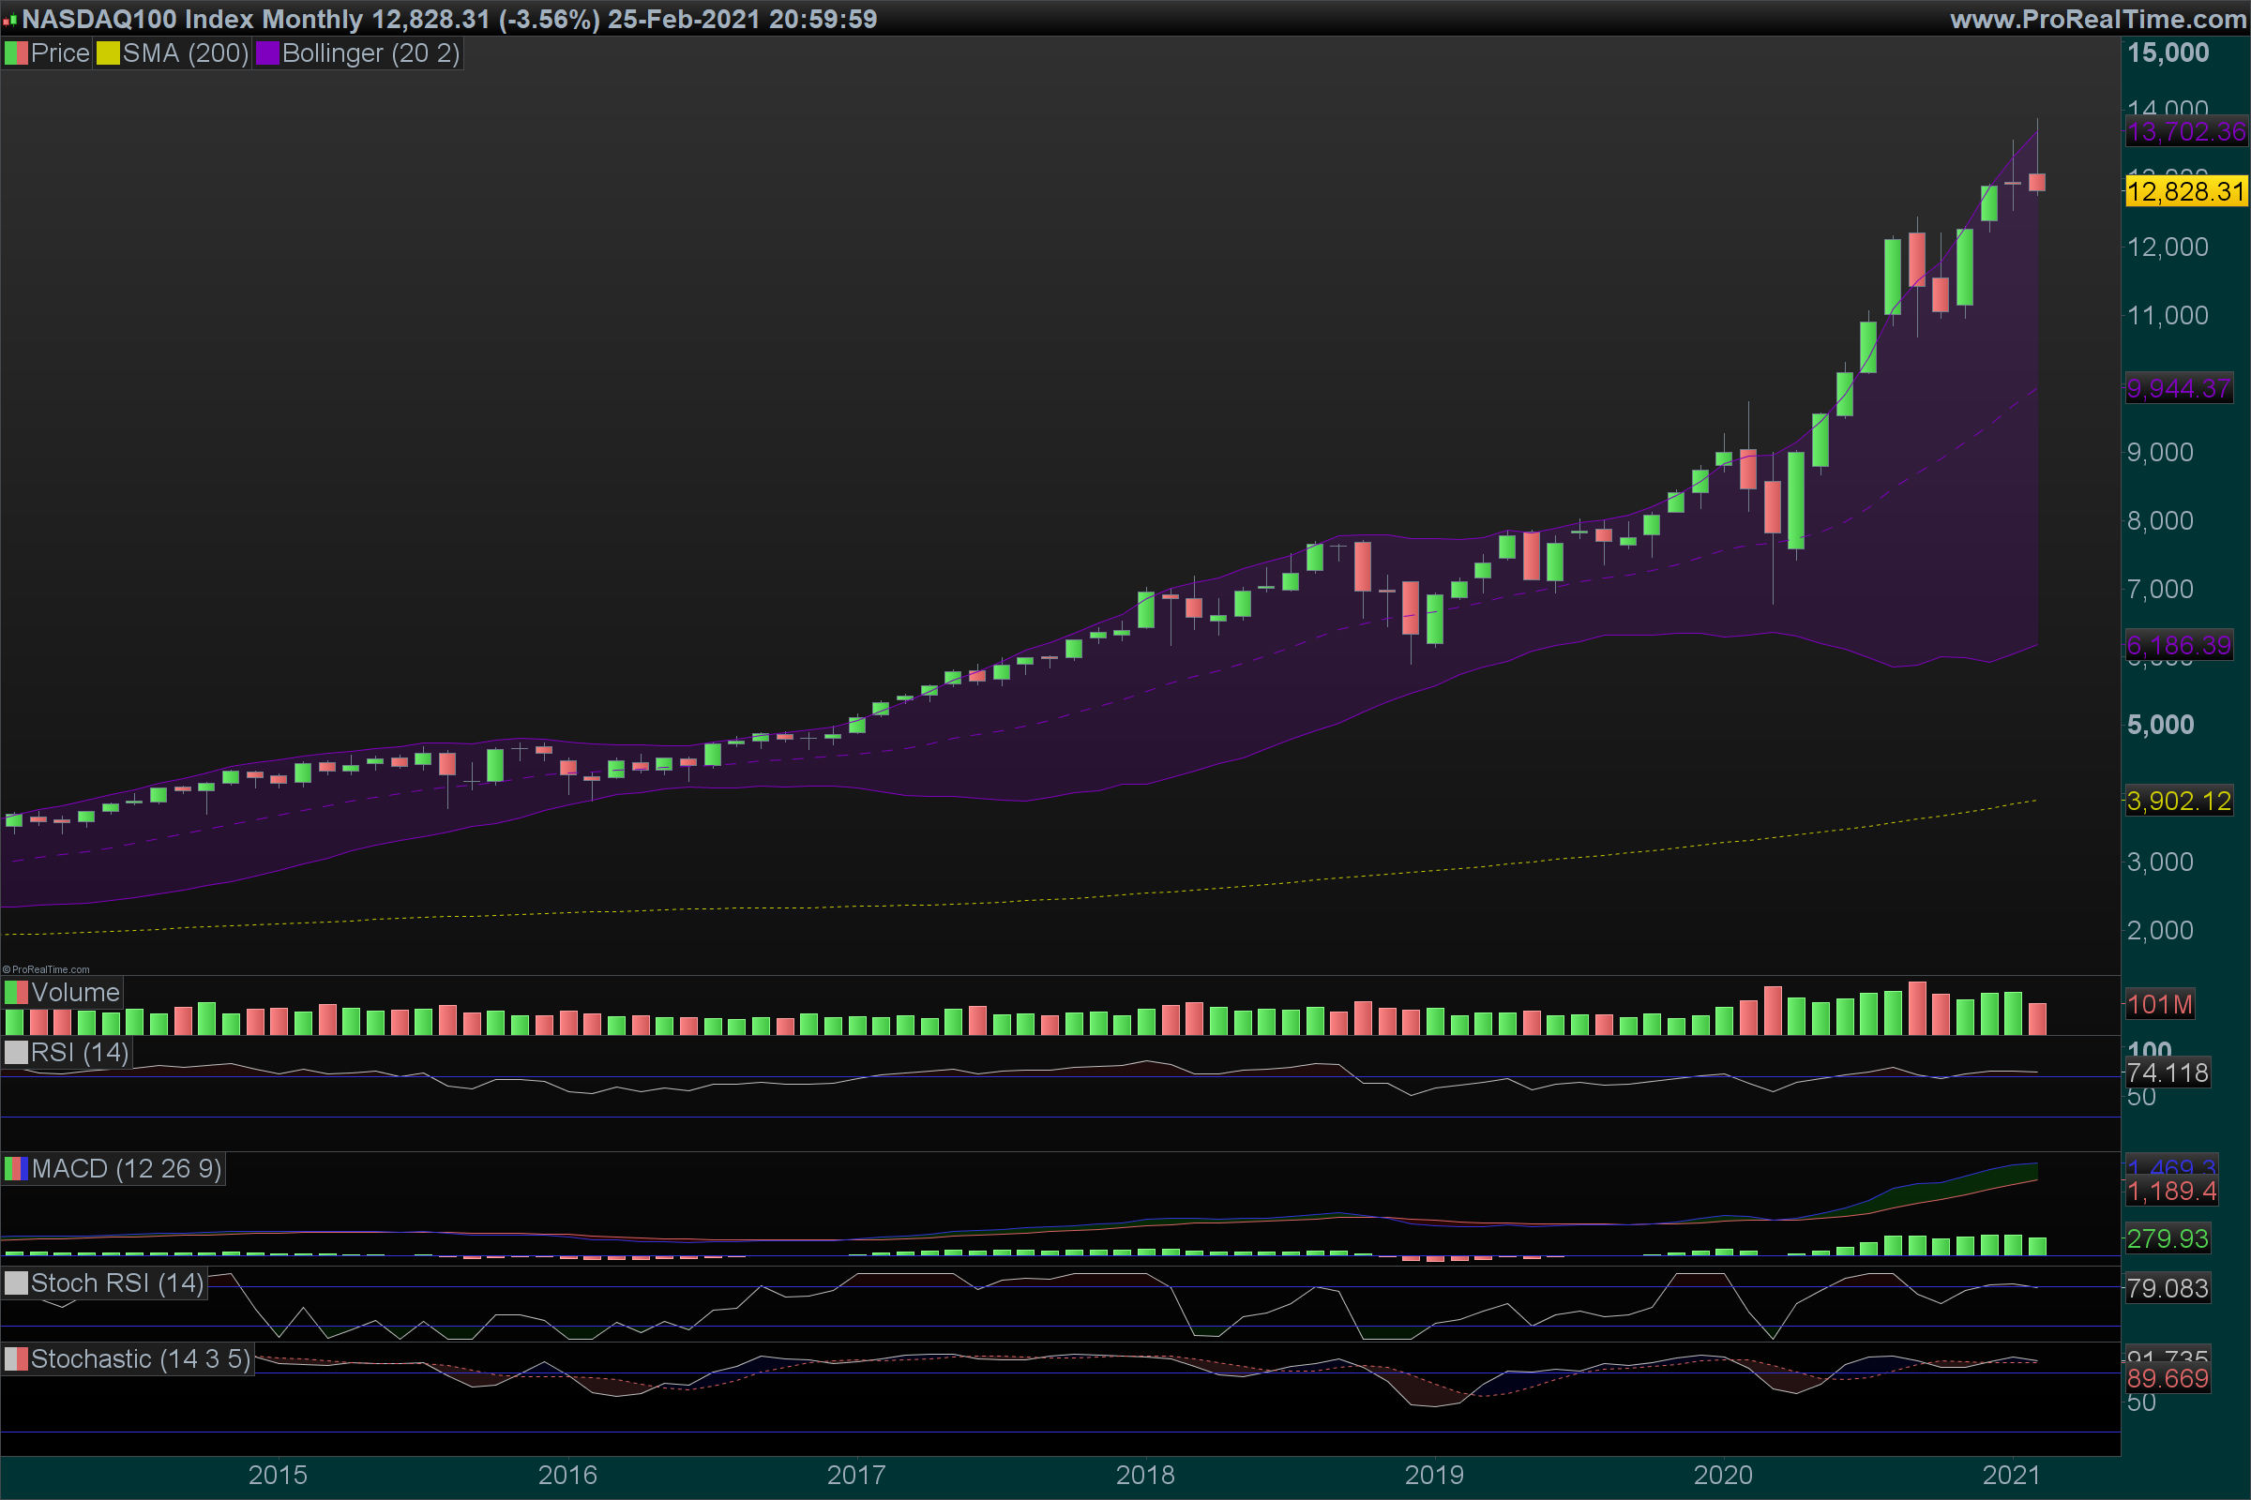
Task: Click the 101M volume value tag
Action: click(2159, 1004)
